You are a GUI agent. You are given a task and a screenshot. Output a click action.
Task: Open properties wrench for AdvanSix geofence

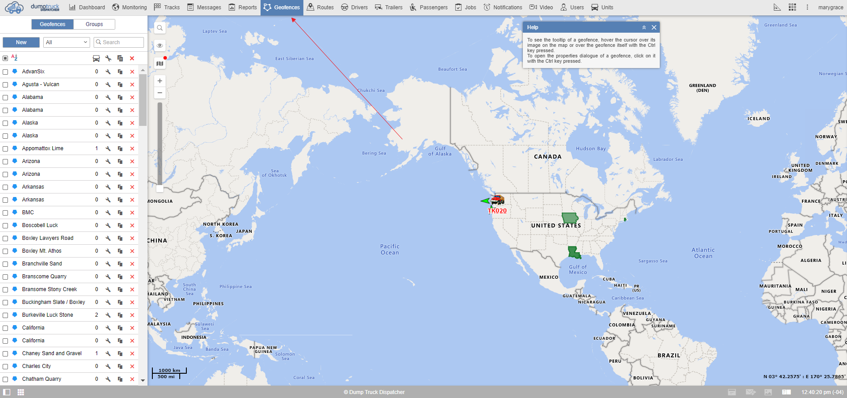click(108, 72)
